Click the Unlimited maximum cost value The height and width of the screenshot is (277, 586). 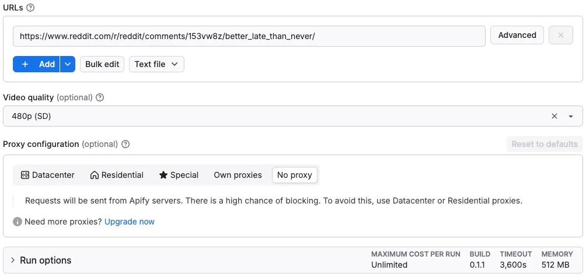[x=389, y=265]
